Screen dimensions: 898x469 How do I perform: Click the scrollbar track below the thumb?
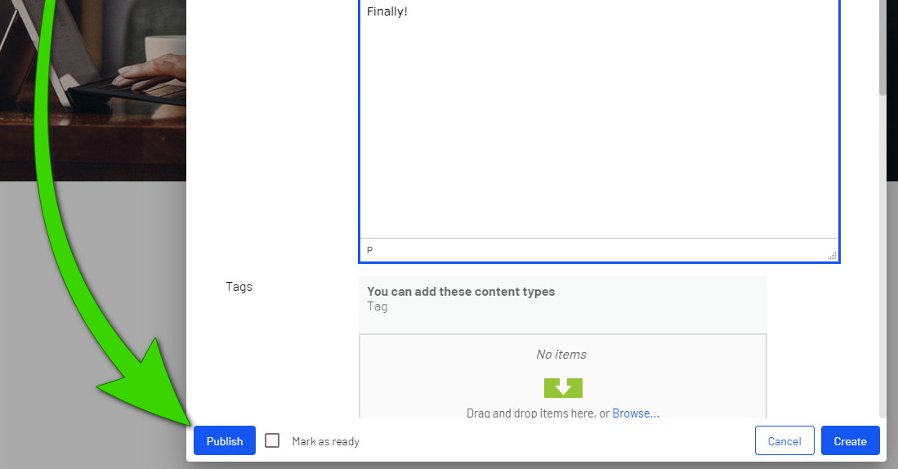tap(882, 257)
